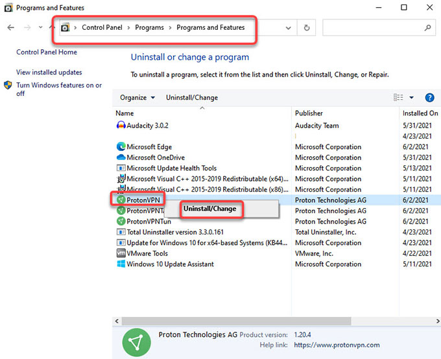Refresh the Programs and Features list

click(307, 28)
